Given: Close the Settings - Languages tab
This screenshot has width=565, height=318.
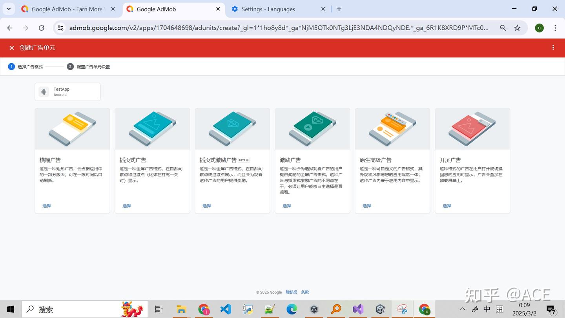Looking at the screenshot, I should 323,9.
